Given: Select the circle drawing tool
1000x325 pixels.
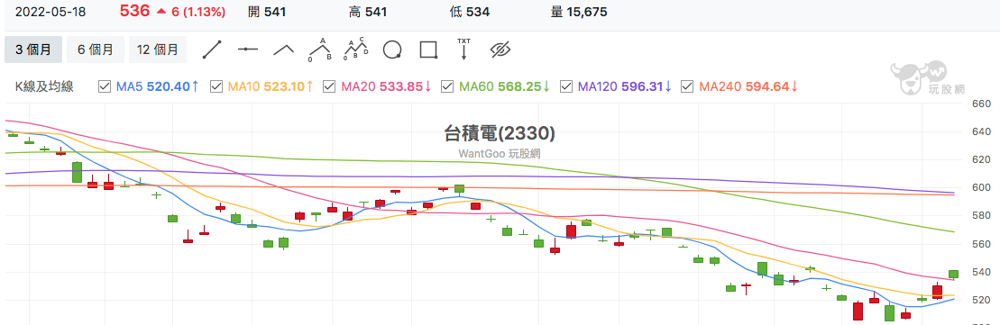Looking at the screenshot, I should coord(392,50).
